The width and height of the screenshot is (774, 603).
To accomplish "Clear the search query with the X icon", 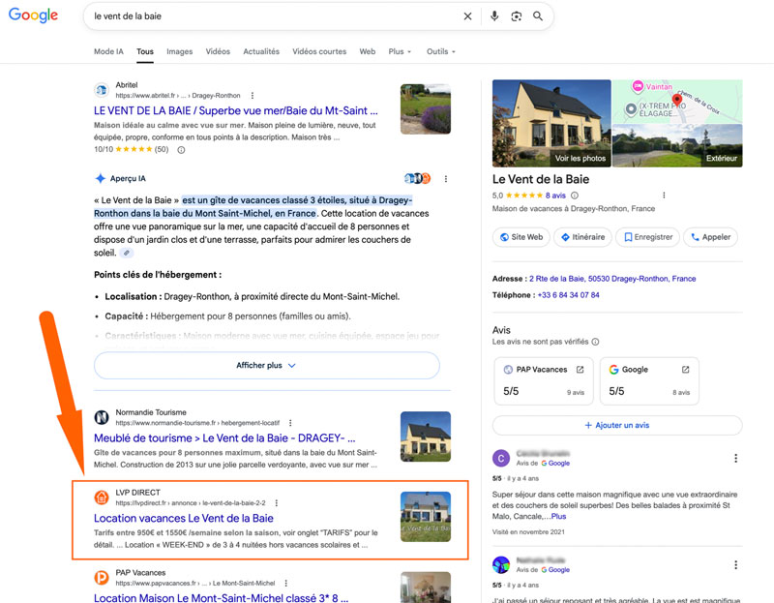I will tap(467, 16).
